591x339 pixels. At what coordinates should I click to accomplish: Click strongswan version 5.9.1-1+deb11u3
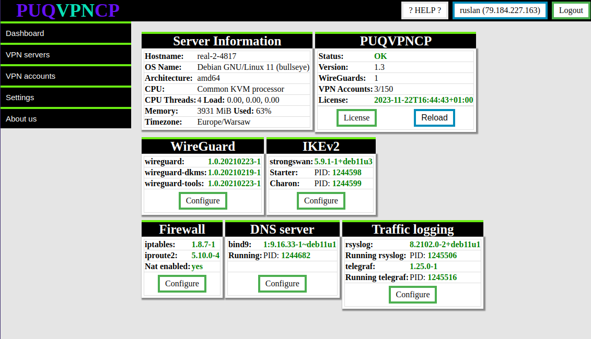pos(343,162)
